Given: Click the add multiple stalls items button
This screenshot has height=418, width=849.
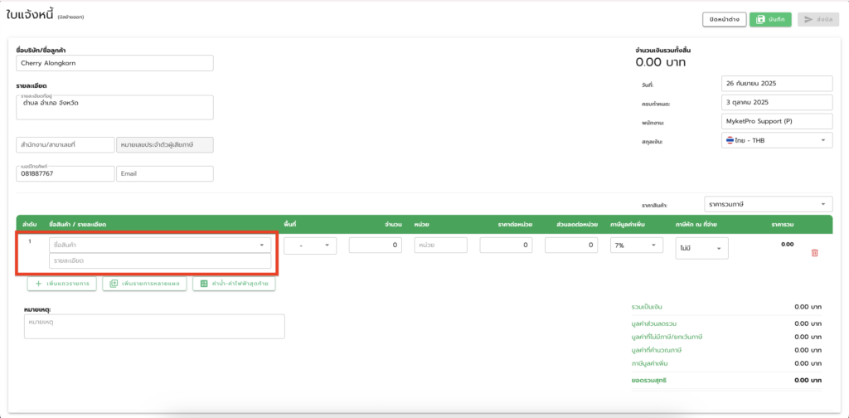Looking at the screenshot, I should pyautogui.click(x=144, y=284).
